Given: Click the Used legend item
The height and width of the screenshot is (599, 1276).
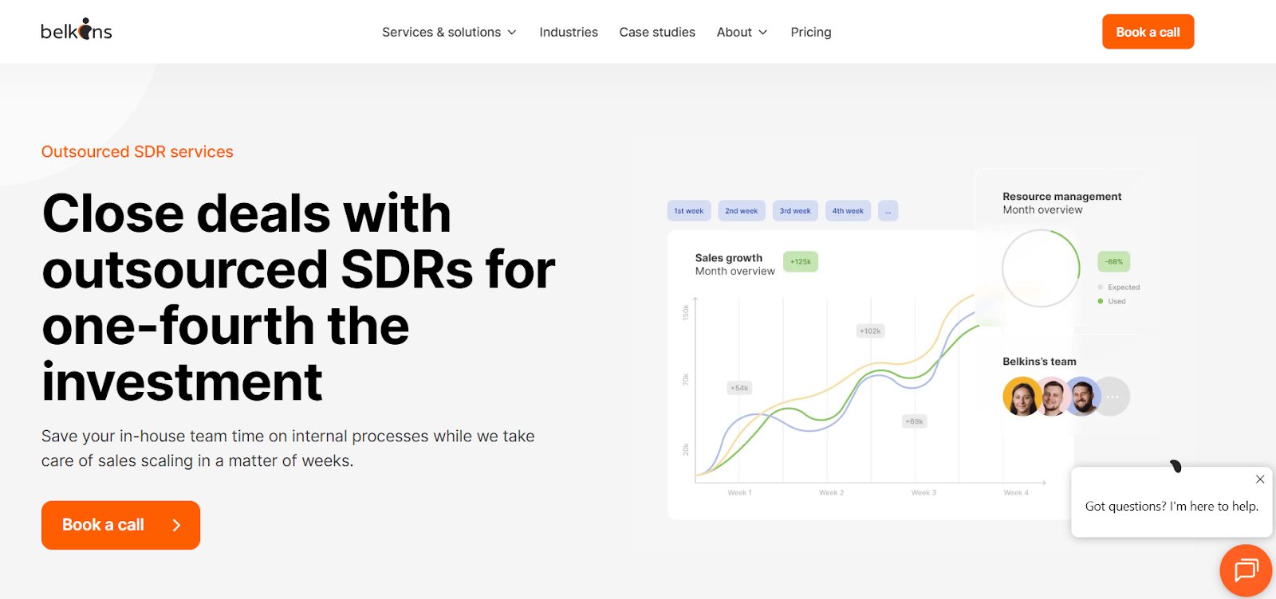Looking at the screenshot, I should [x=1112, y=301].
